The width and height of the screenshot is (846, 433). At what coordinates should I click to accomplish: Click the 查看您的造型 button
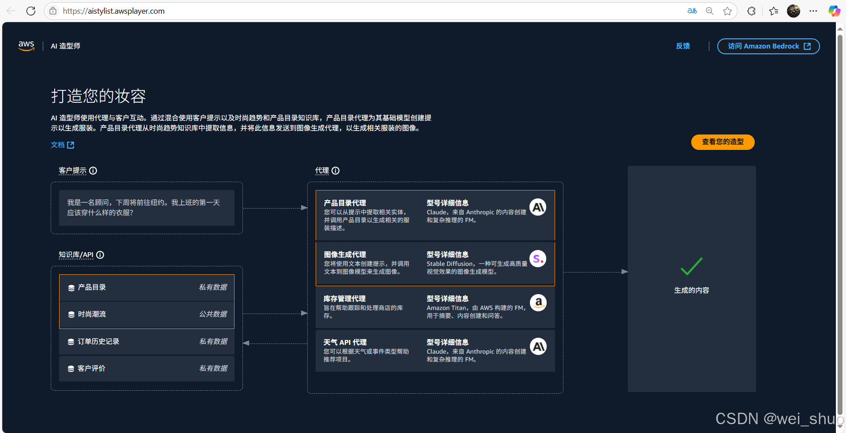[723, 142]
